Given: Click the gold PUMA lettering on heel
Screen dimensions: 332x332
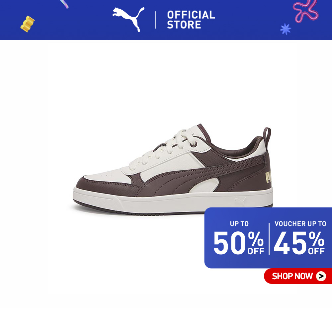Looking at the screenshot, I should click(269, 177).
